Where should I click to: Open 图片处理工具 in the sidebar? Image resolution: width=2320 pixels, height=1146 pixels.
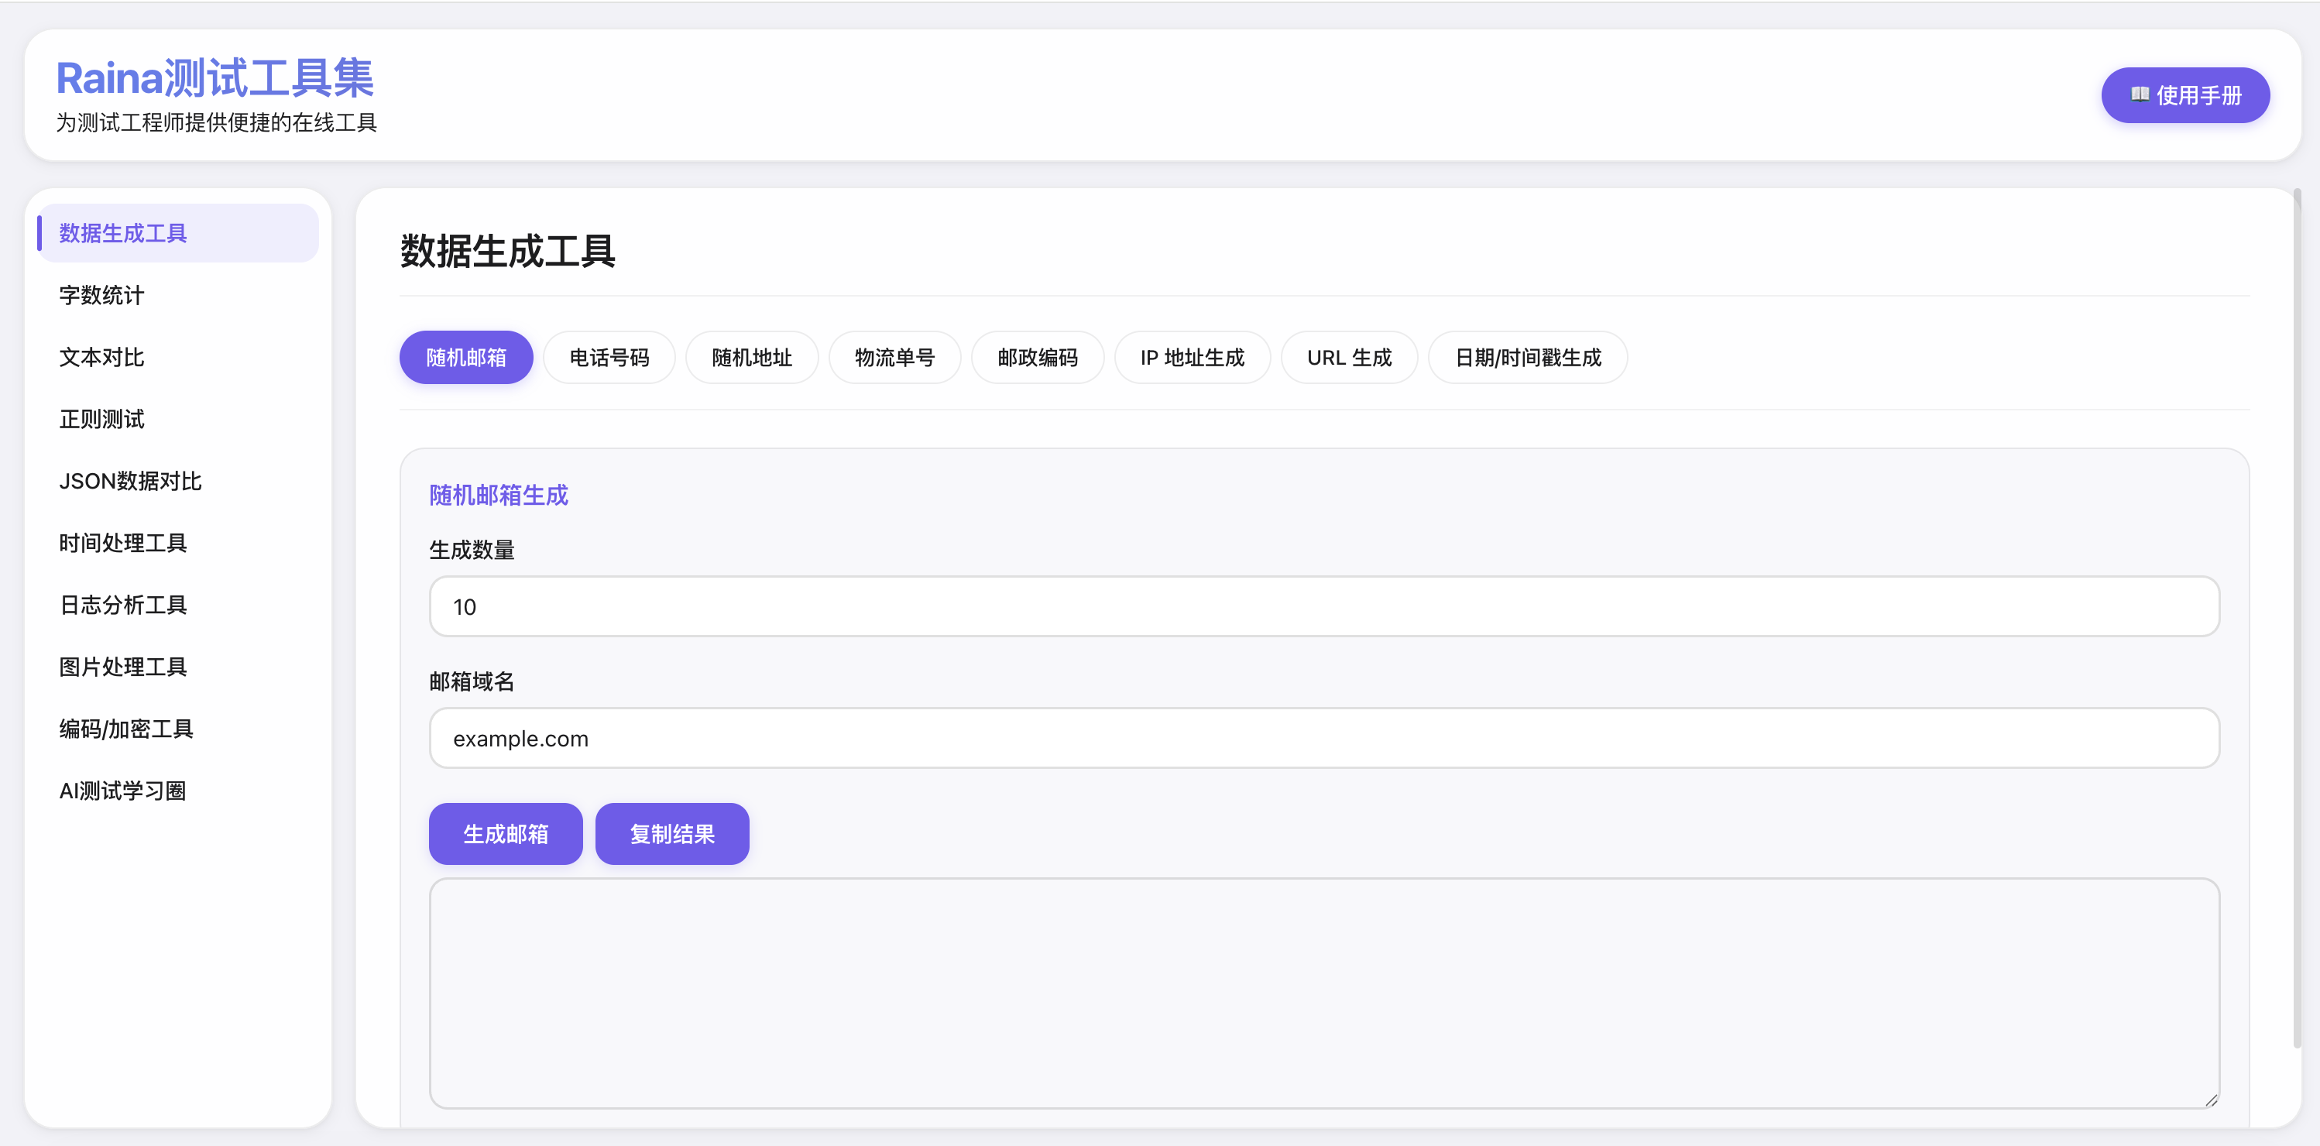click(x=178, y=667)
